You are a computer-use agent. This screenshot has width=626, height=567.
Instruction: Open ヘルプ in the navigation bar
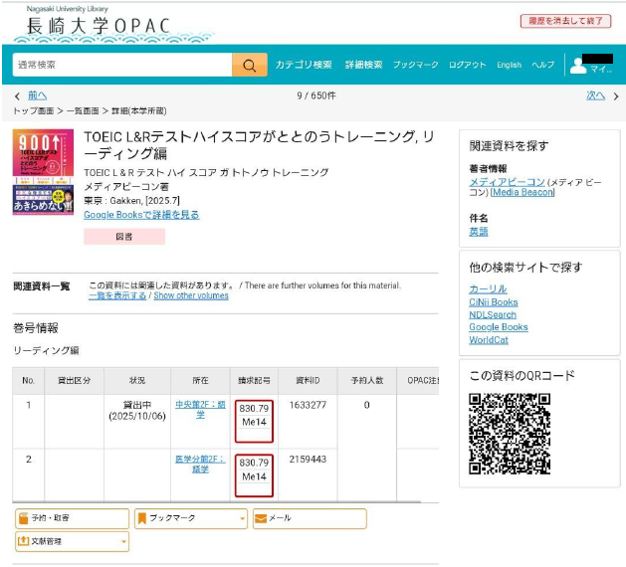click(x=543, y=65)
